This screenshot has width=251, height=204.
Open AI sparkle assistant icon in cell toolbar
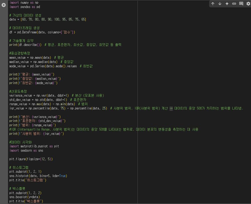pyautogui.click(x=227, y=4)
